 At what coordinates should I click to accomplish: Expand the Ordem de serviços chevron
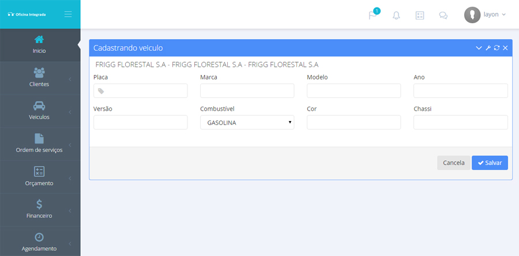click(x=70, y=145)
